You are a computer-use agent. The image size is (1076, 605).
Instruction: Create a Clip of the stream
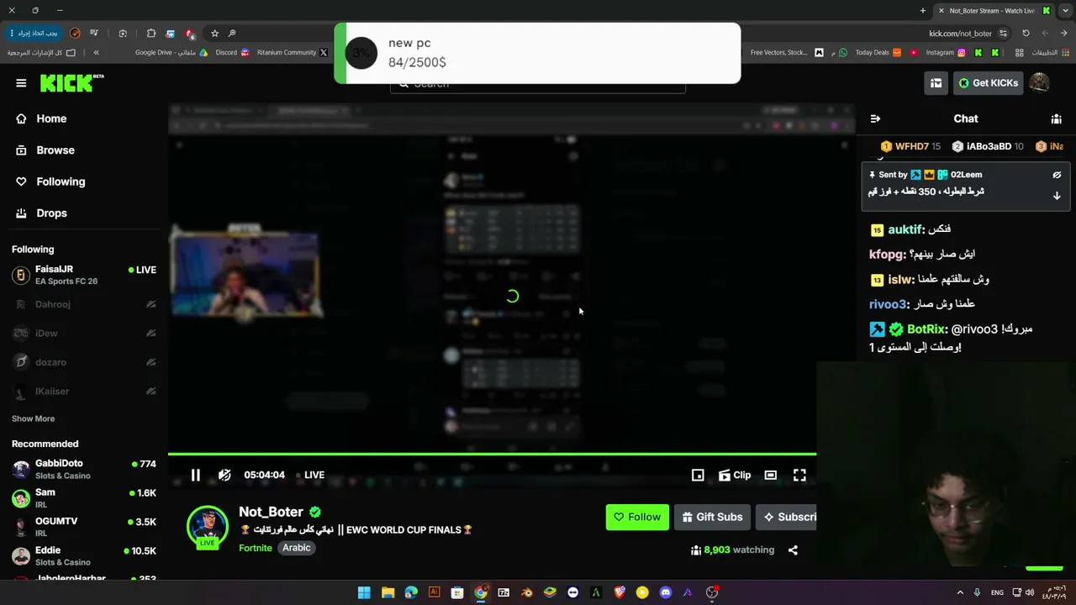point(734,475)
